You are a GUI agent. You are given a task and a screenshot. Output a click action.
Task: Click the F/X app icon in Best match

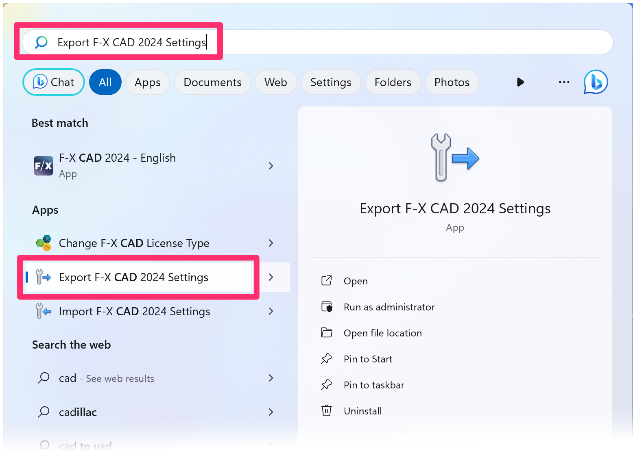click(44, 166)
